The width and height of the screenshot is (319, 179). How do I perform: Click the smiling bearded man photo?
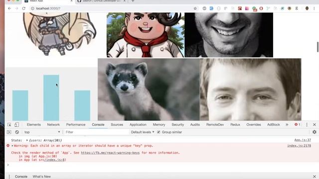coord(229,35)
